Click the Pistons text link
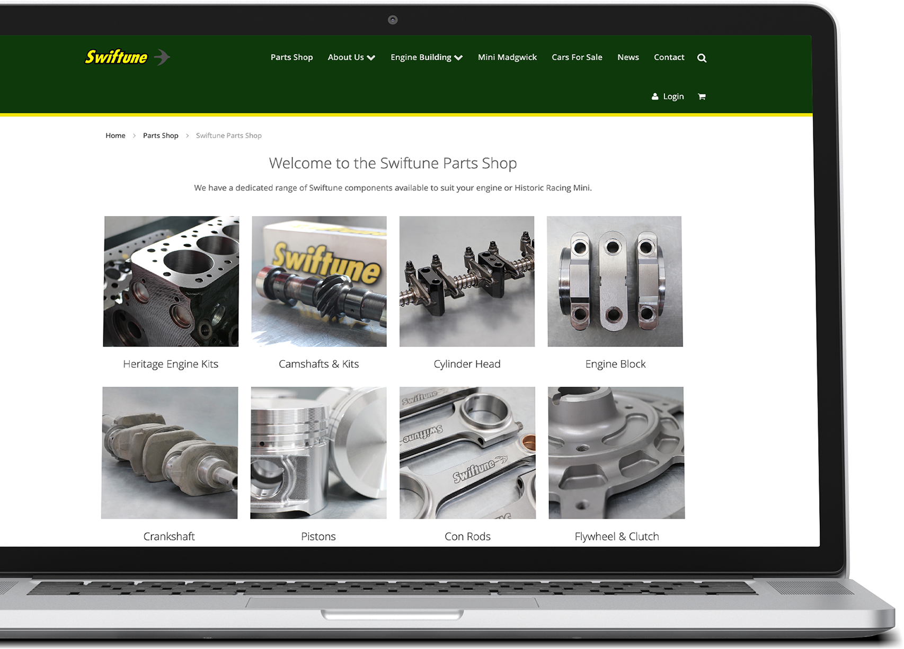The height and width of the screenshot is (649, 904). (318, 536)
